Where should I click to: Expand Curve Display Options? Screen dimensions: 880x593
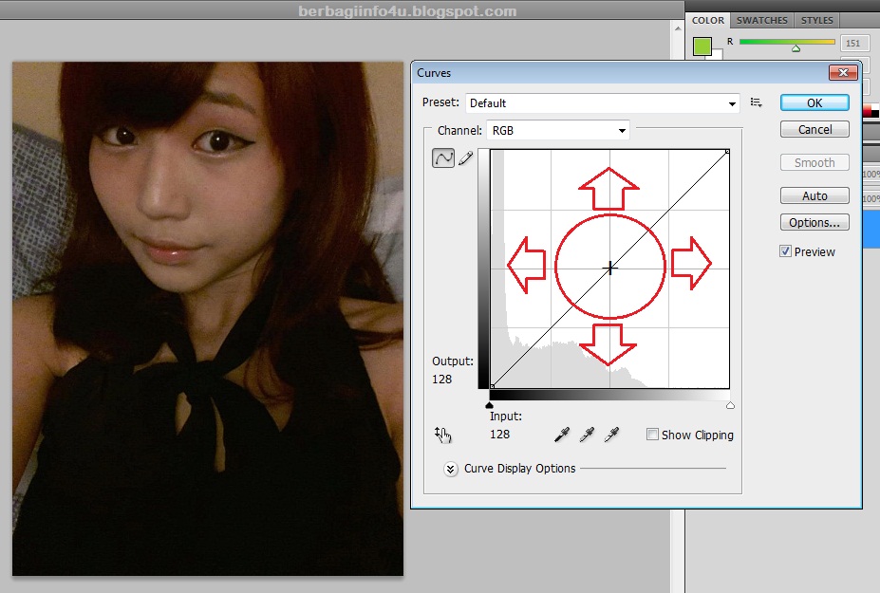point(450,469)
